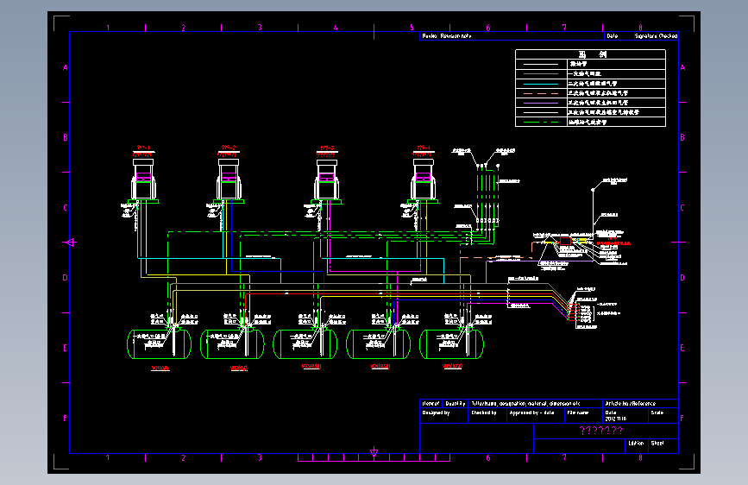Image resolution: width=748 pixels, height=485 pixels.
Task: Click the Edition cell
Action: tap(637, 445)
